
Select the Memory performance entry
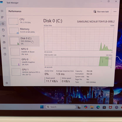(24, 30)
